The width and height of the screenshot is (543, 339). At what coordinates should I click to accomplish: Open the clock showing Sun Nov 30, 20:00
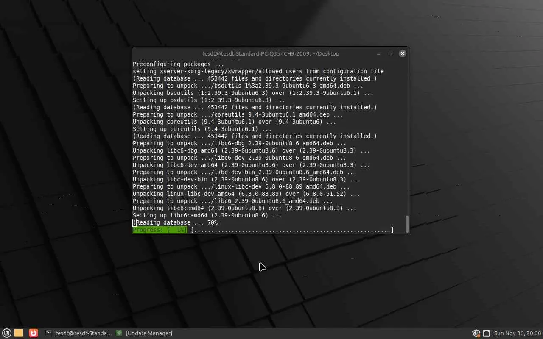tap(518, 333)
